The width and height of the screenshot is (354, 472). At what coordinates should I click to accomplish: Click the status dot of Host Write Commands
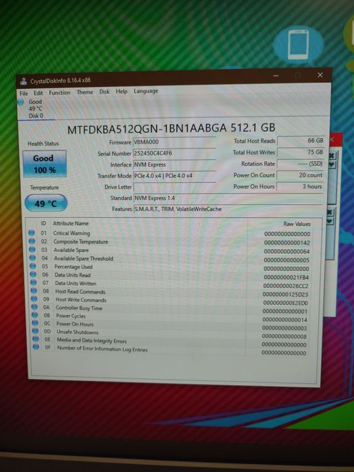tap(34, 299)
